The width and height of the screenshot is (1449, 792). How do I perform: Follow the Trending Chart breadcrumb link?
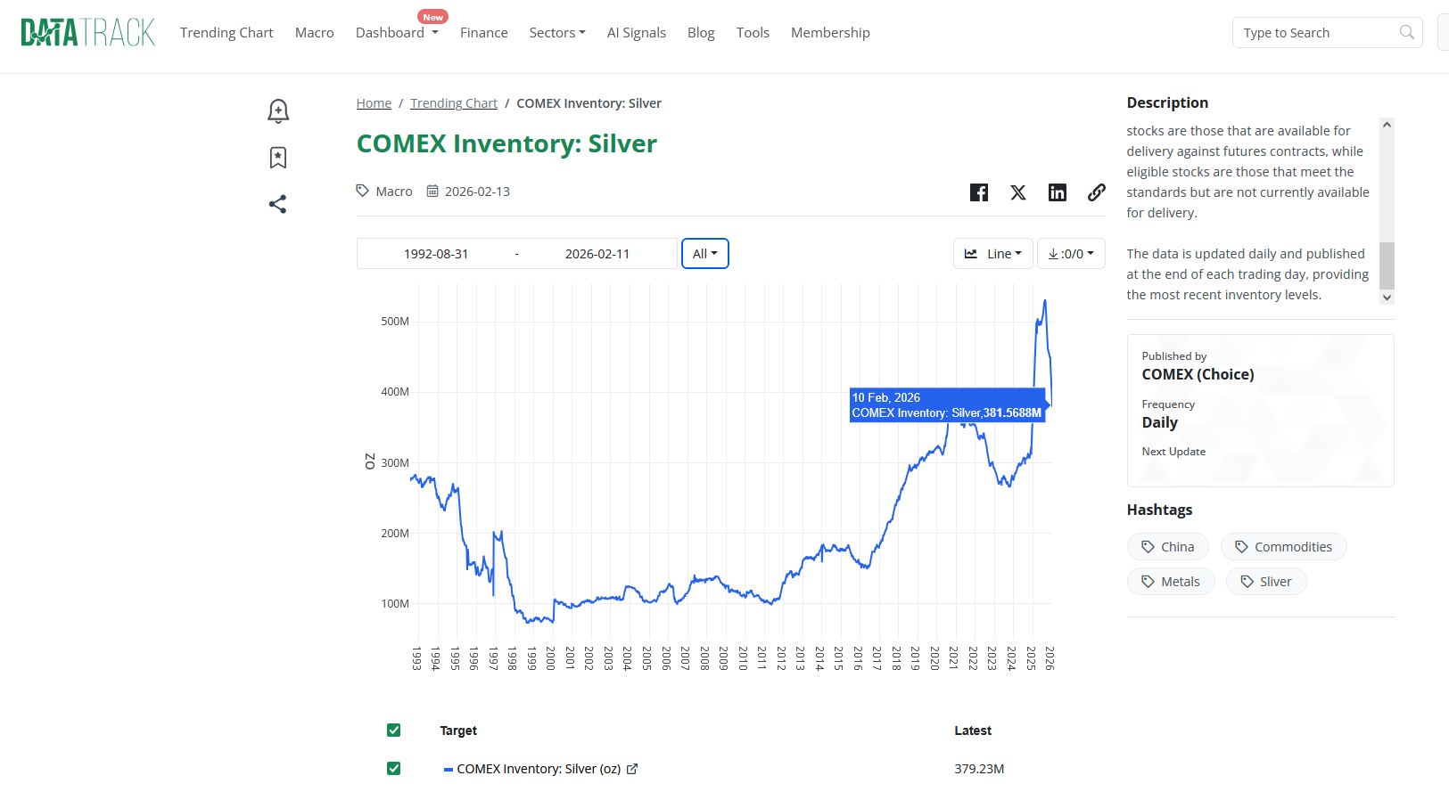click(454, 103)
